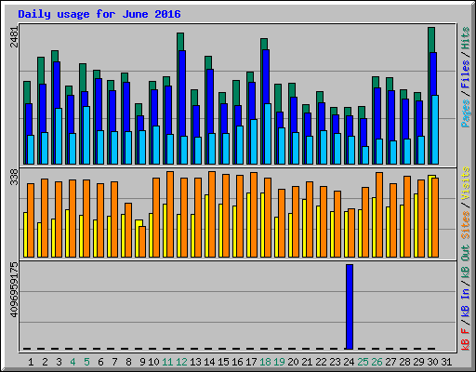Click the orange "Sites" legend label
Image resolution: width=476 pixels, height=372 pixels.
pyautogui.click(x=465, y=225)
